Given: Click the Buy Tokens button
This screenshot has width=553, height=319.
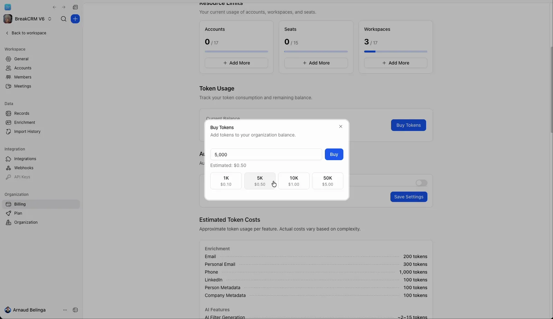Looking at the screenshot, I should pyautogui.click(x=409, y=125).
